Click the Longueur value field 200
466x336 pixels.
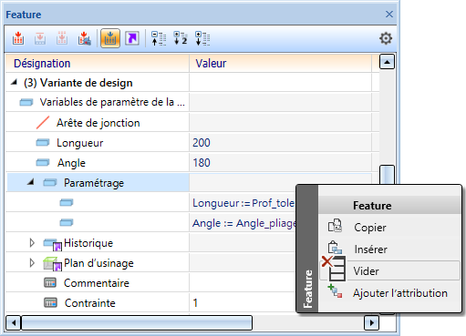(x=280, y=143)
